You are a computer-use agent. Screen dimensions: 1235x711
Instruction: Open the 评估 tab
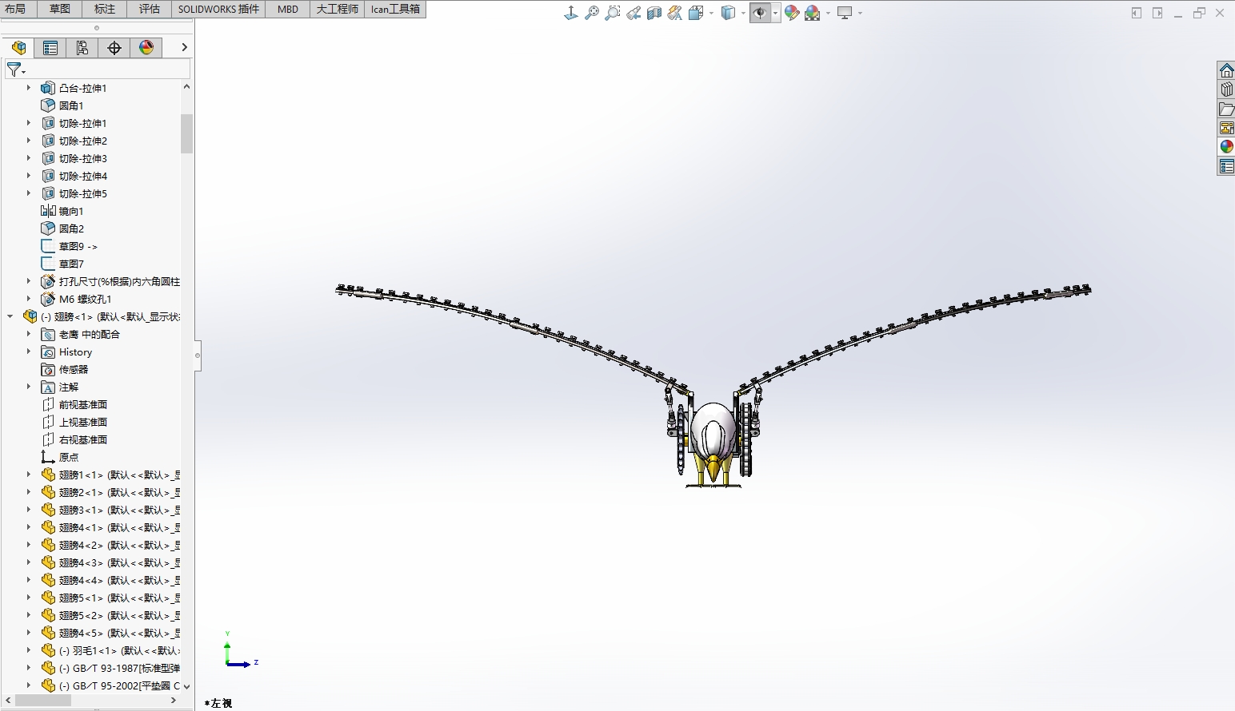tap(150, 9)
